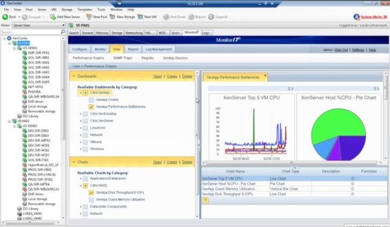Check the VMware category checkbox
The image size is (390, 227).
(x=85, y=142)
